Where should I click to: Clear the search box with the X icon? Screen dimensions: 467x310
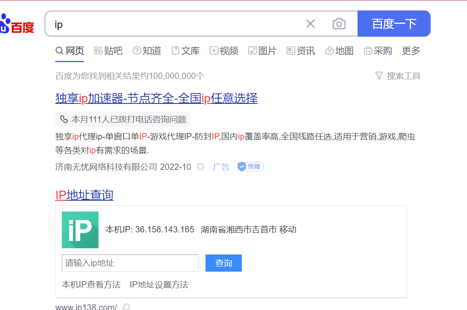(310, 24)
